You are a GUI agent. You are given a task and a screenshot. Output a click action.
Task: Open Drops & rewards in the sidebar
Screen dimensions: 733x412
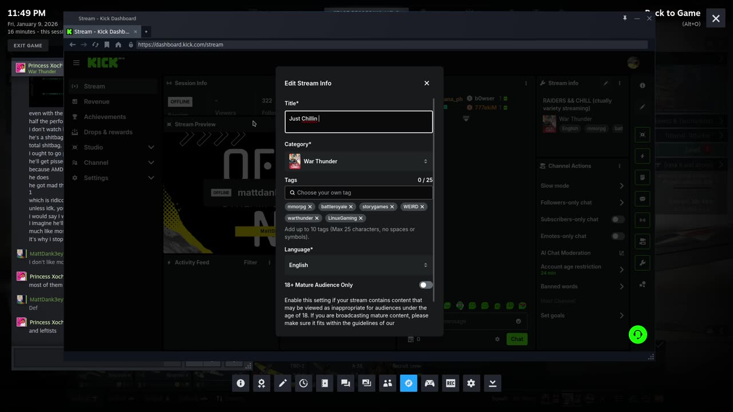(x=113, y=132)
